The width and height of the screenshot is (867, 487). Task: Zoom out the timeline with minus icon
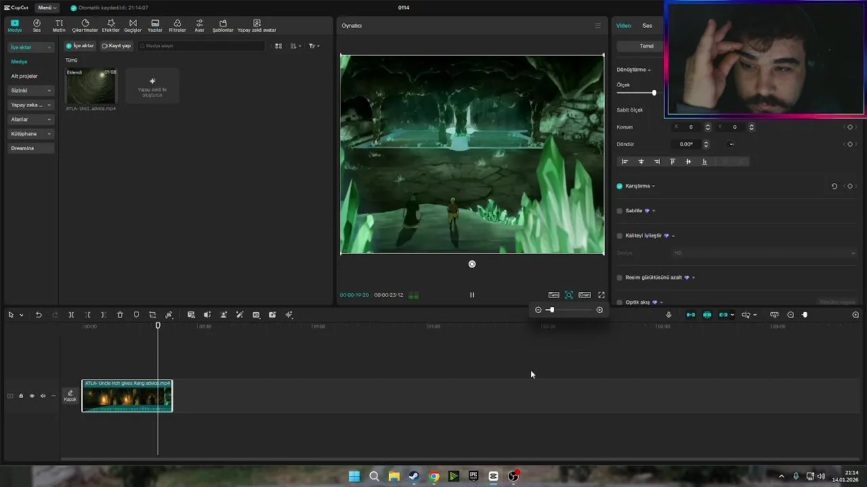[x=790, y=315]
